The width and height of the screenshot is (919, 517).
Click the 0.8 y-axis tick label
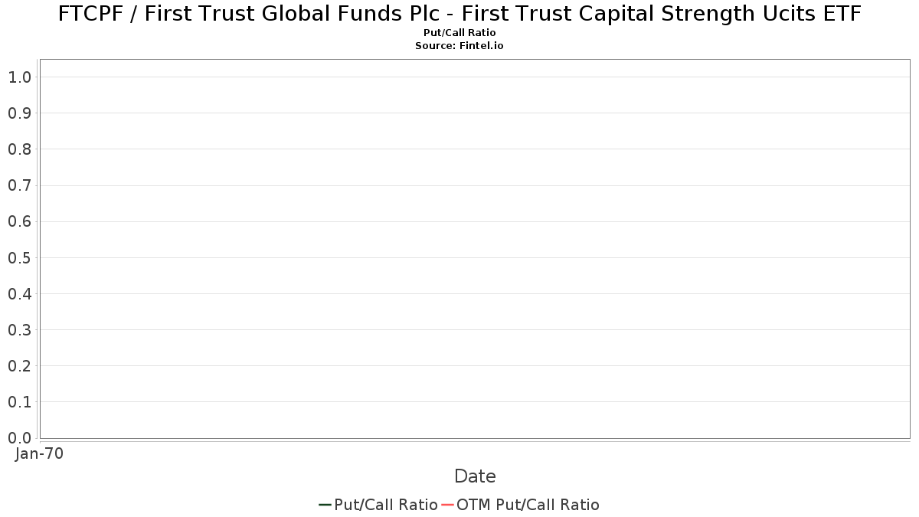19,149
